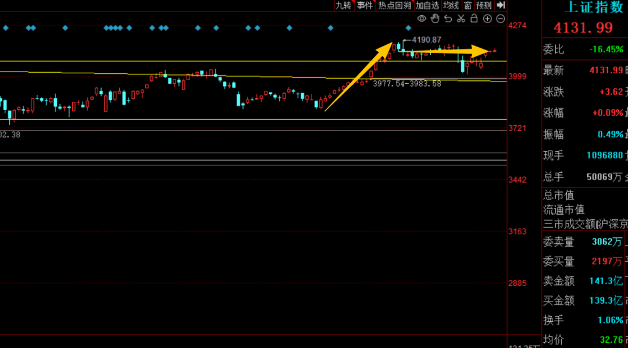Open the 九转 indicator

click(344, 5)
